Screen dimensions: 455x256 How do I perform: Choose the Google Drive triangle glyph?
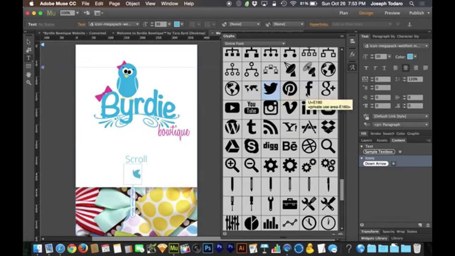pos(232,146)
